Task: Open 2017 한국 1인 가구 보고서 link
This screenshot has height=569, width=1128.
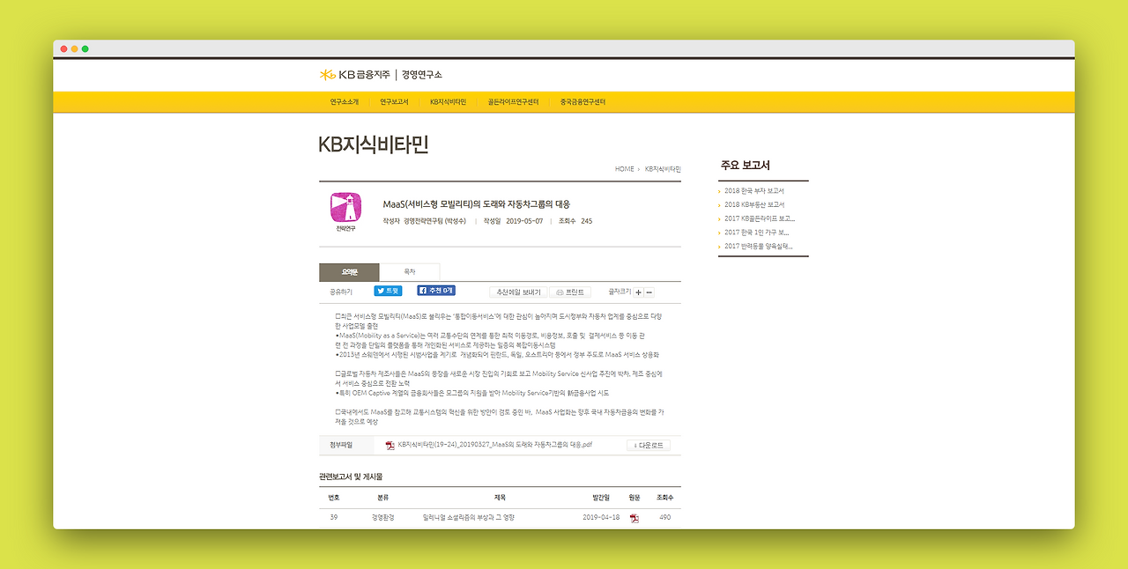Action: tap(756, 233)
